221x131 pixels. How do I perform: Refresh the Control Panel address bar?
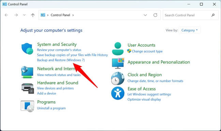point(155,15)
